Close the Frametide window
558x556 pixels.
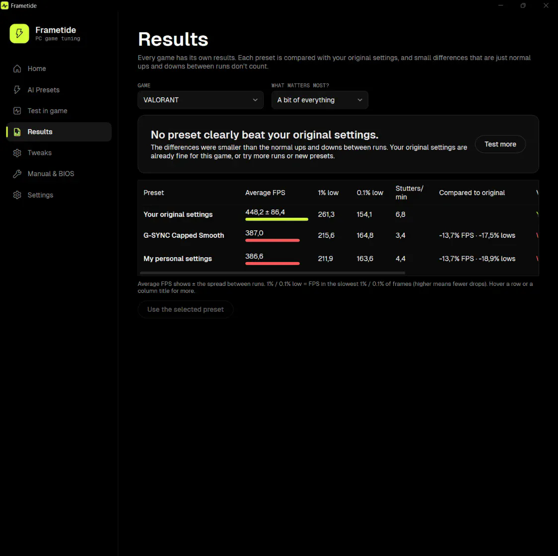pyautogui.click(x=546, y=5)
